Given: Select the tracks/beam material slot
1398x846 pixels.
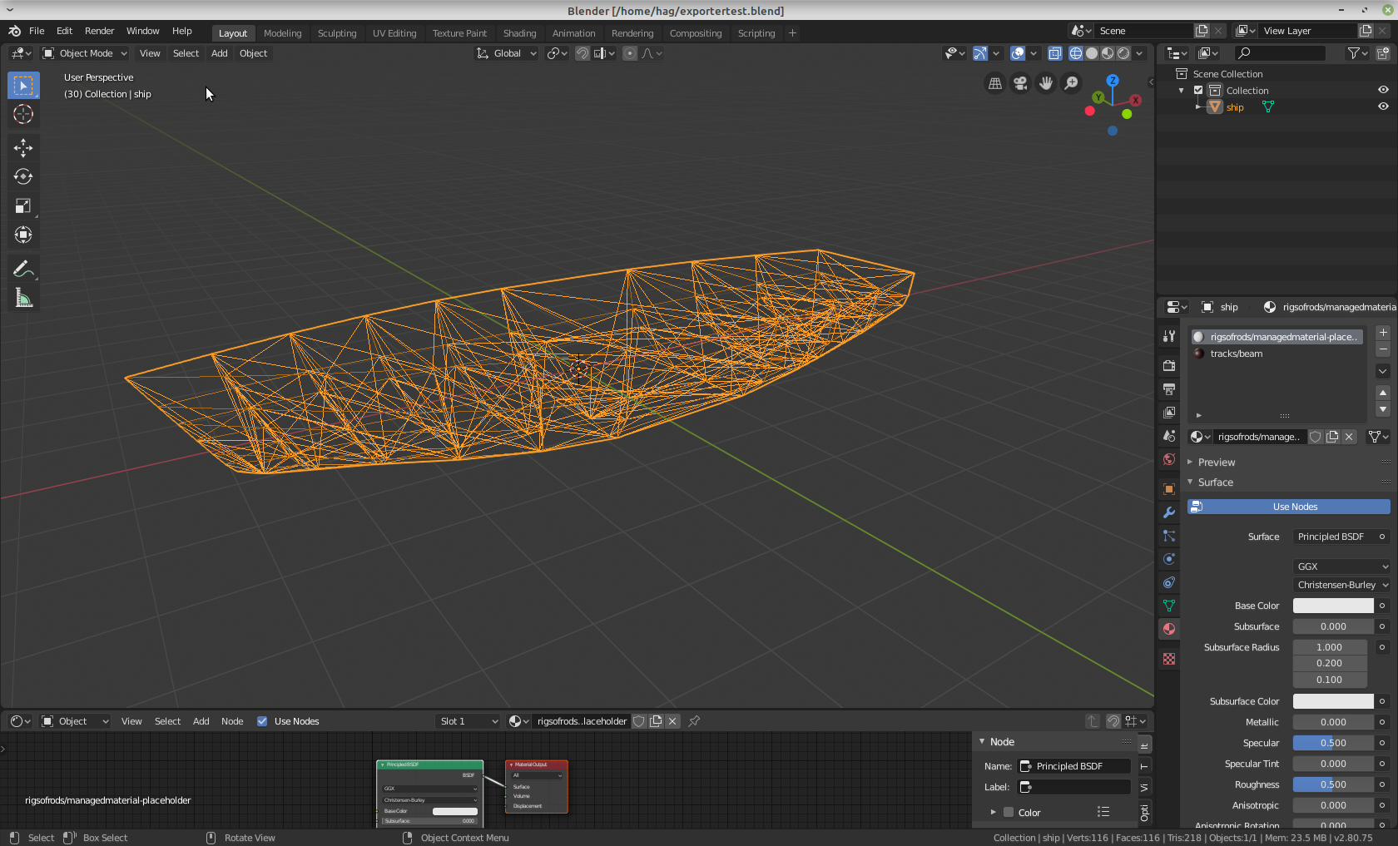Looking at the screenshot, I should 1237,354.
